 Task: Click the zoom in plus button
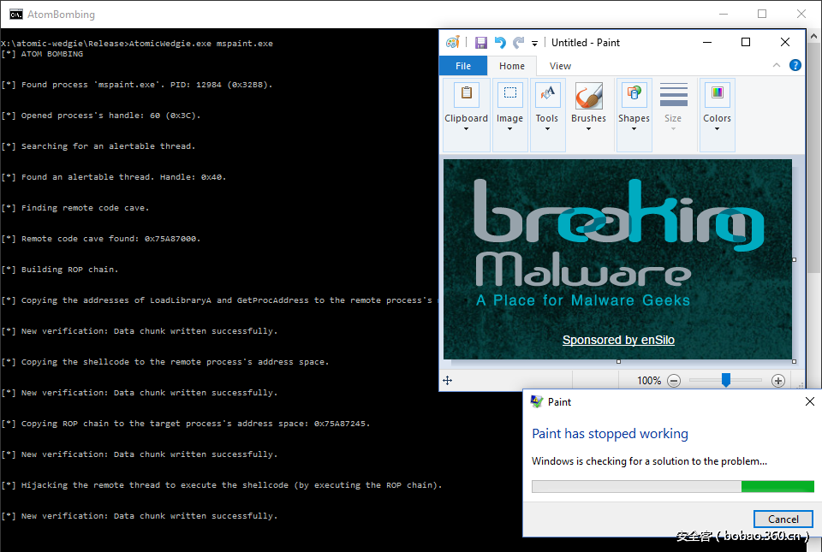[x=777, y=381]
